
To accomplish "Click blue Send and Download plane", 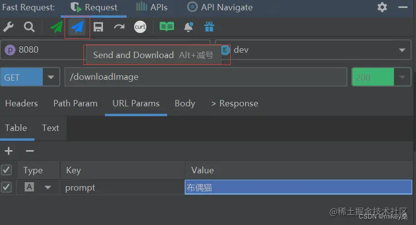I will tap(77, 27).
